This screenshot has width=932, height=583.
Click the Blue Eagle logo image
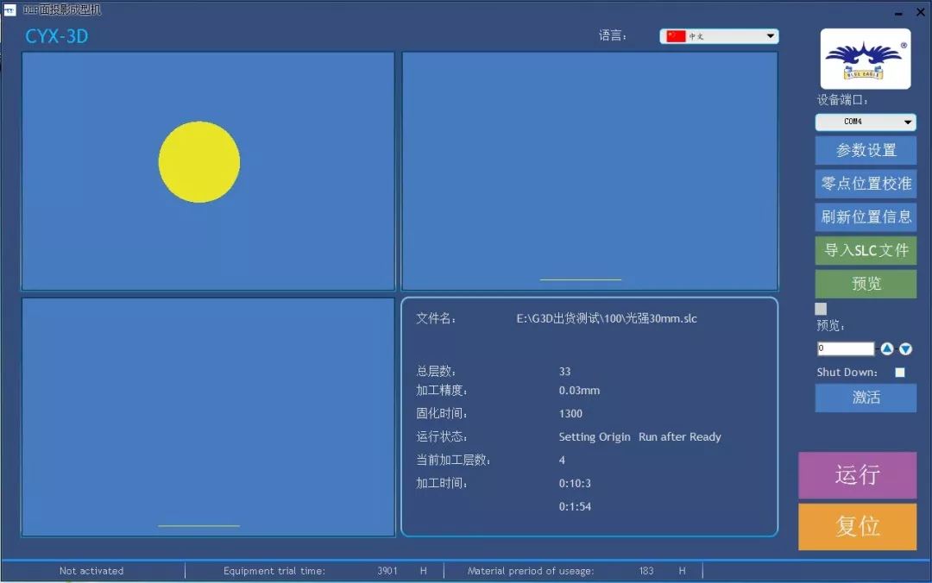865,58
